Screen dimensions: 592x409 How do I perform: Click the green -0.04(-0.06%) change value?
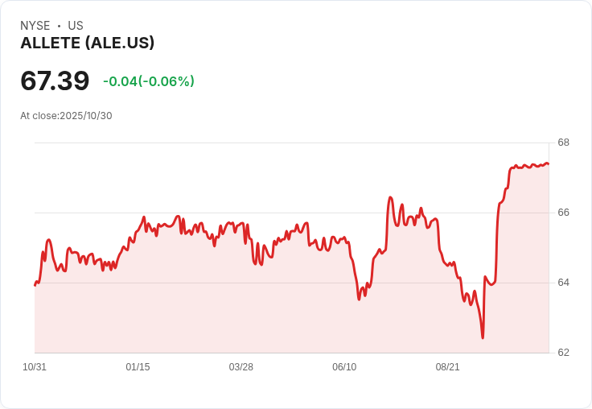(149, 81)
